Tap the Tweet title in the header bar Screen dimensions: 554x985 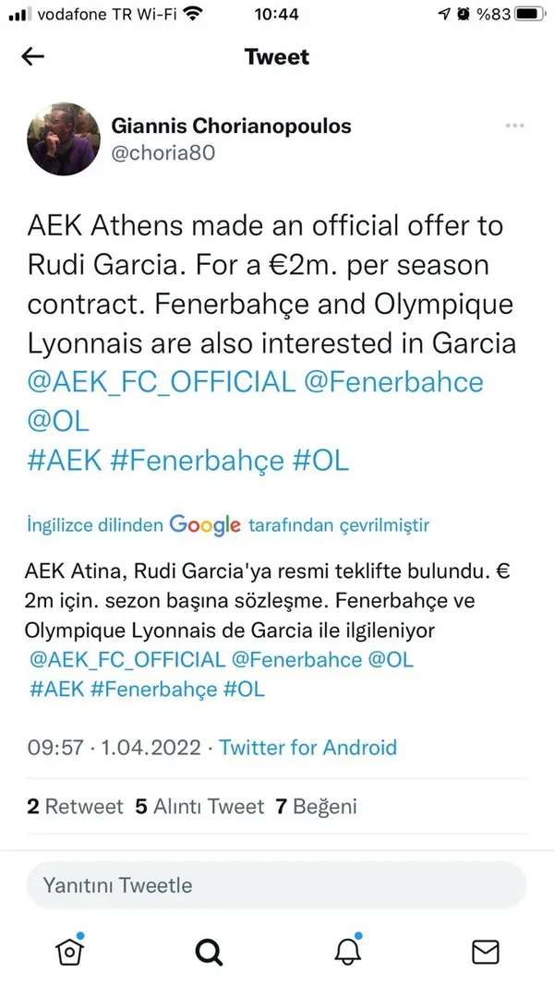pyautogui.click(x=276, y=56)
